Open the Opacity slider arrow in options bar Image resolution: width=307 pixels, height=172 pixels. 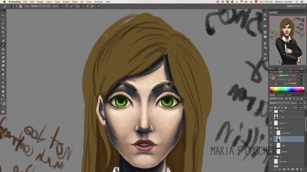coord(67,6)
